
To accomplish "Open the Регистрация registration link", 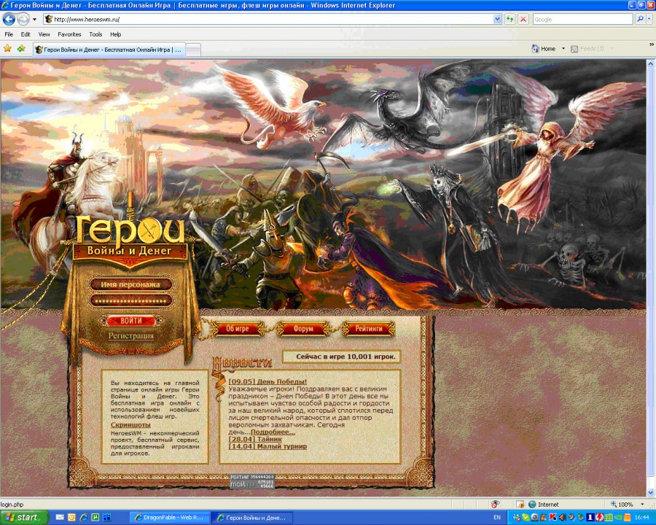I will coord(131,335).
